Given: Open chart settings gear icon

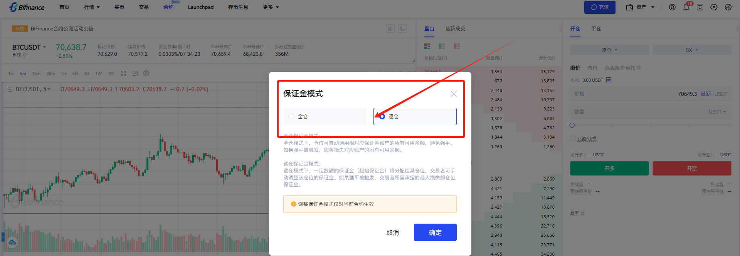Looking at the screenshot, I should click(x=146, y=74).
